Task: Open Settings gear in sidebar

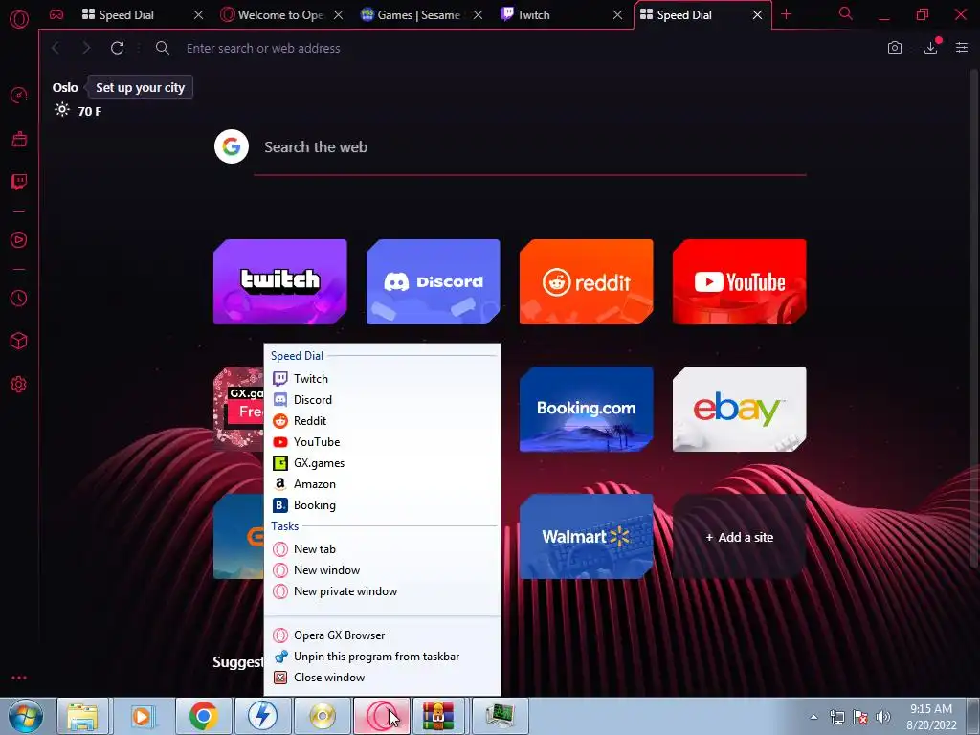Action: (19, 385)
